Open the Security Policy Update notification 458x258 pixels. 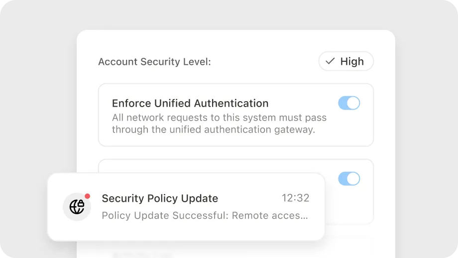tap(186, 207)
